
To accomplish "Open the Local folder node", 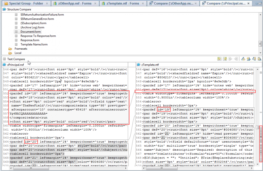I will click(18, 53).
